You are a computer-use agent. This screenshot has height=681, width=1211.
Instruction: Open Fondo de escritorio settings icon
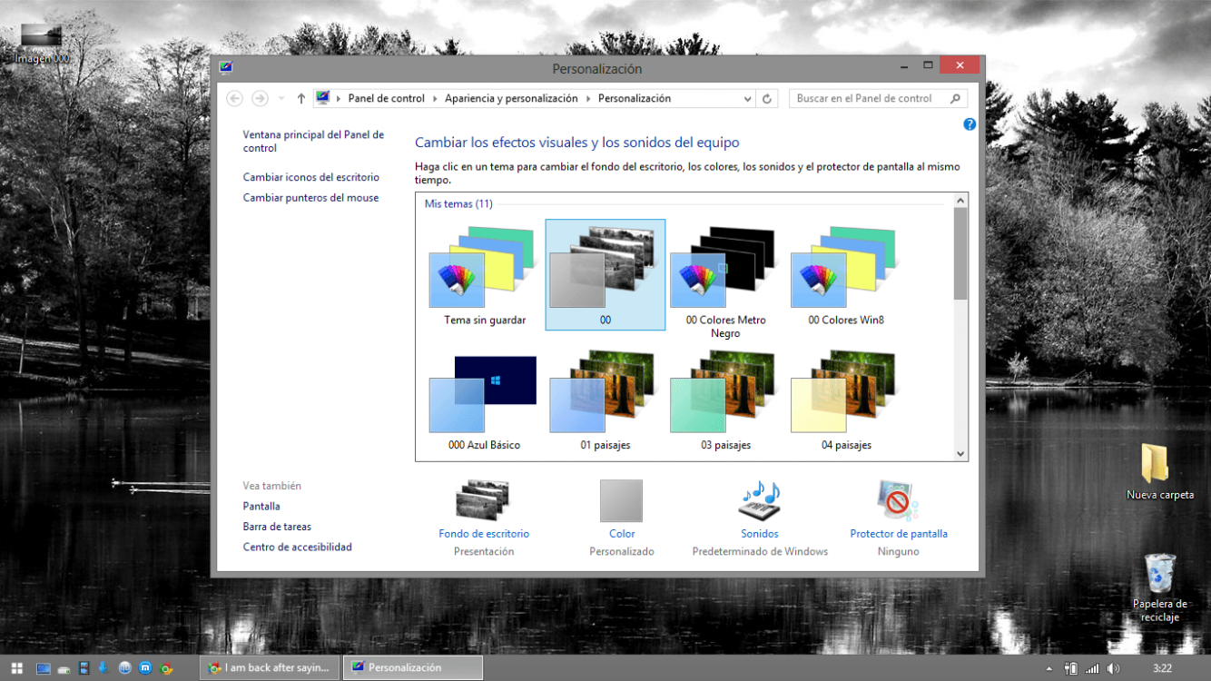click(x=483, y=500)
